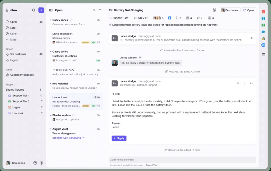
Task: Open the Salesforce cloud icon in right sidebar
Action: [x=263, y=32]
